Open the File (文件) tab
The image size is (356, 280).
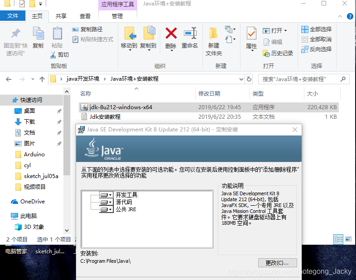click(13, 16)
